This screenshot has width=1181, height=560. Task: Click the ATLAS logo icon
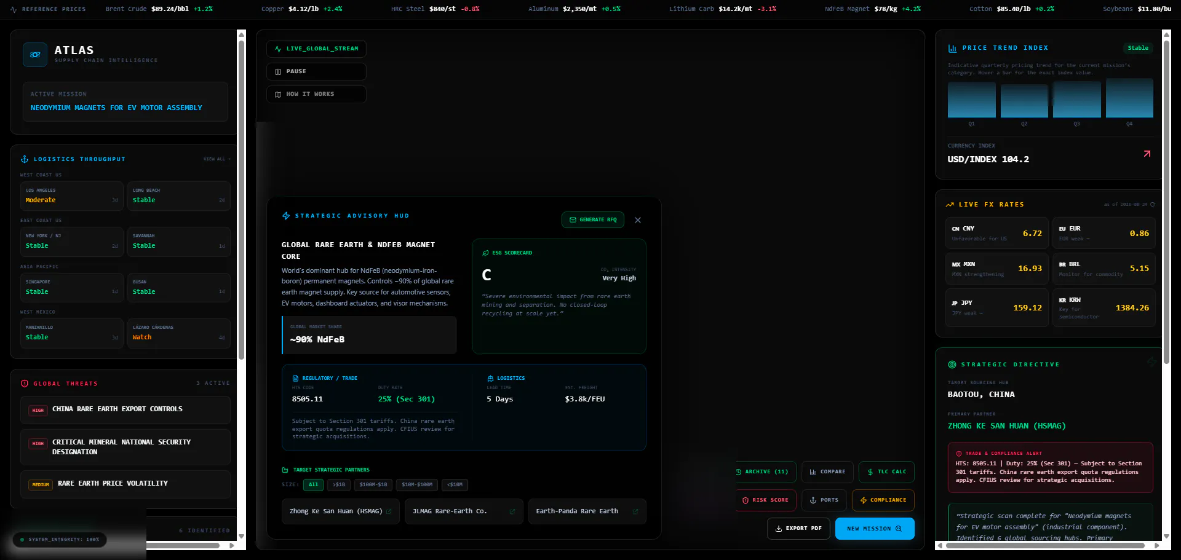pos(35,55)
